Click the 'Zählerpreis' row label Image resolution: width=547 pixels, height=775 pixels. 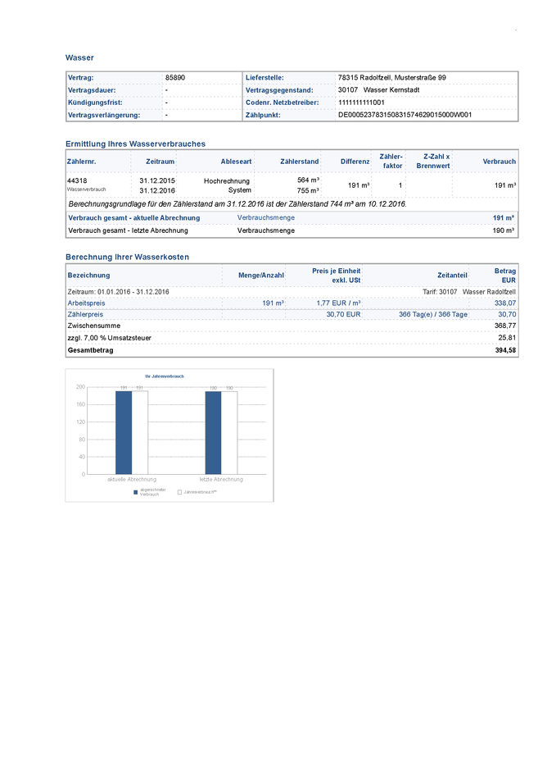(85, 314)
